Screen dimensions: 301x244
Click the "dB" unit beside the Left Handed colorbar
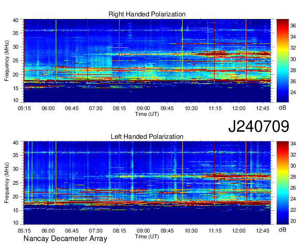coord(282,230)
